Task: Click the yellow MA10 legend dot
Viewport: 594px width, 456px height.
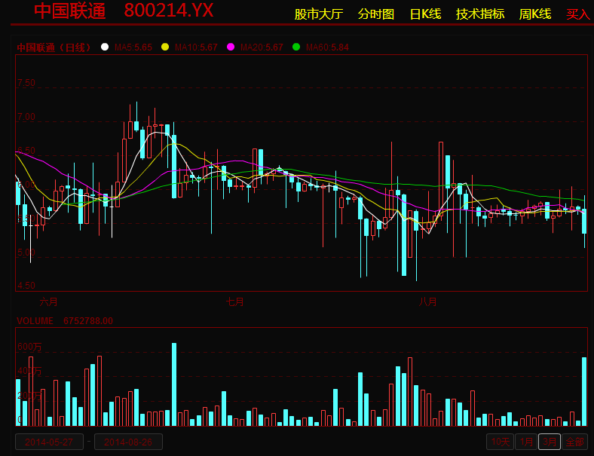Action: tap(165, 47)
